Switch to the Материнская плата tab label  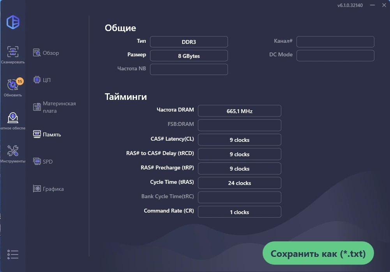[x=59, y=107]
